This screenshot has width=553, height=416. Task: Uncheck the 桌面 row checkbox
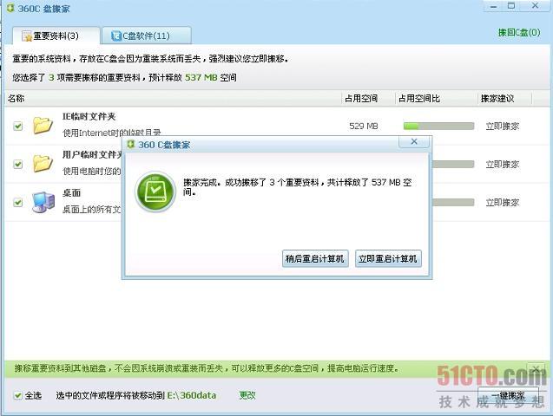point(17,203)
